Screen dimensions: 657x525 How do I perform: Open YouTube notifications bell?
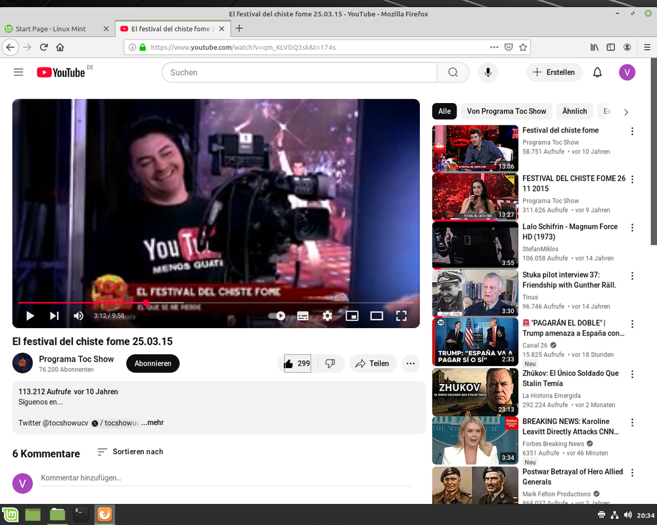pyautogui.click(x=597, y=72)
